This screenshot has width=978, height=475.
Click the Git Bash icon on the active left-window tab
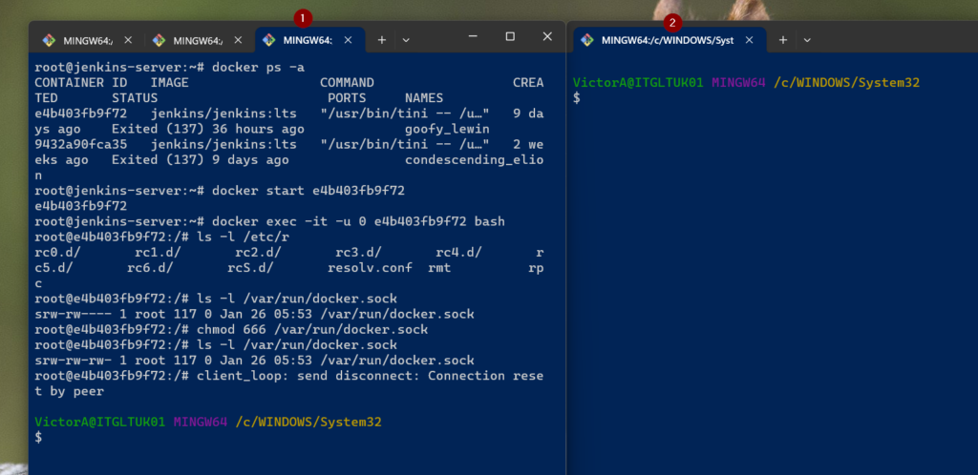tap(268, 40)
